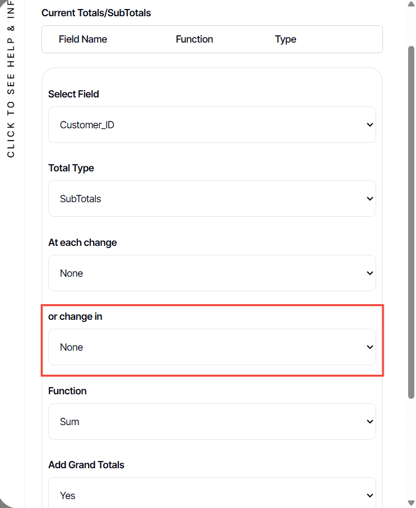Click the Type column header

pyautogui.click(x=285, y=39)
